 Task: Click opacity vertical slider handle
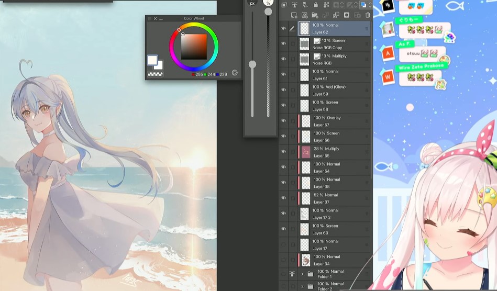[268, 12]
